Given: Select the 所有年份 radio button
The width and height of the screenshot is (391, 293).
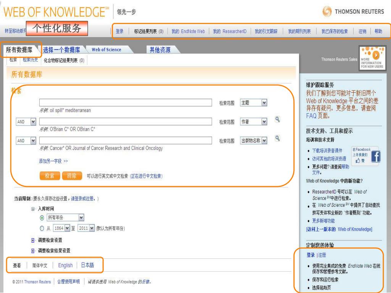Looking at the screenshot, I should [42, 218].
